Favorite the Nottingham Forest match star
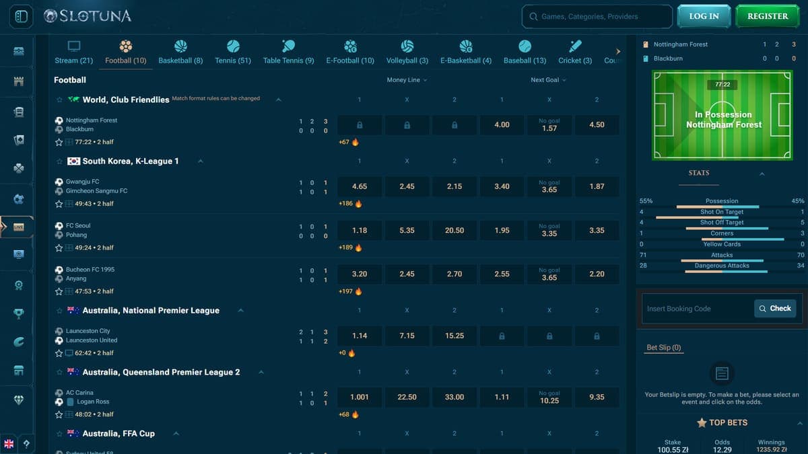 [59, 143]
